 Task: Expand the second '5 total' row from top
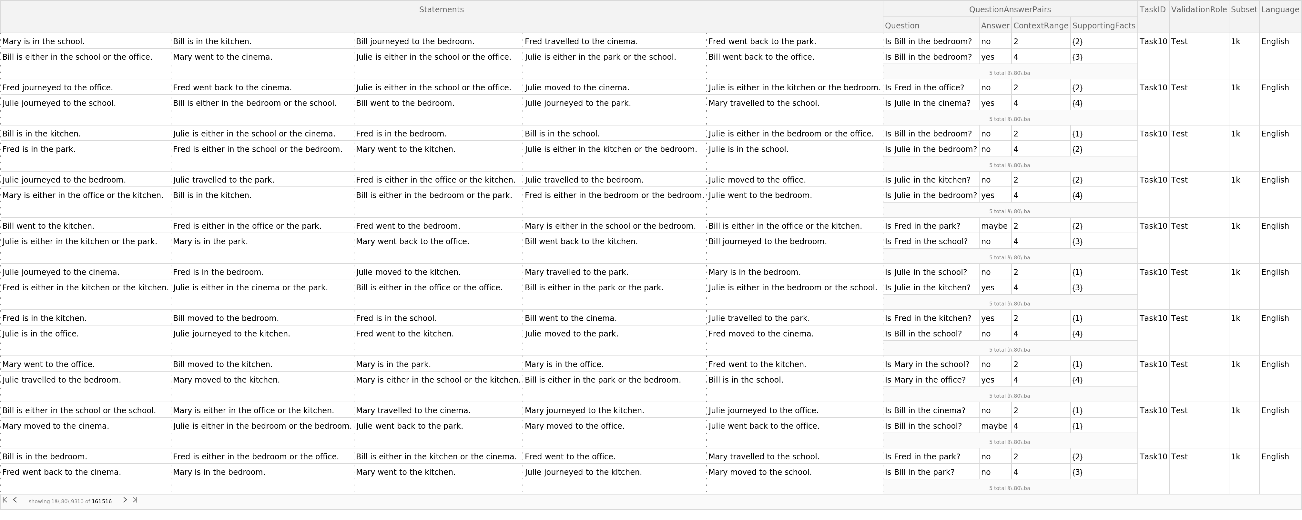pos(1009,119)
